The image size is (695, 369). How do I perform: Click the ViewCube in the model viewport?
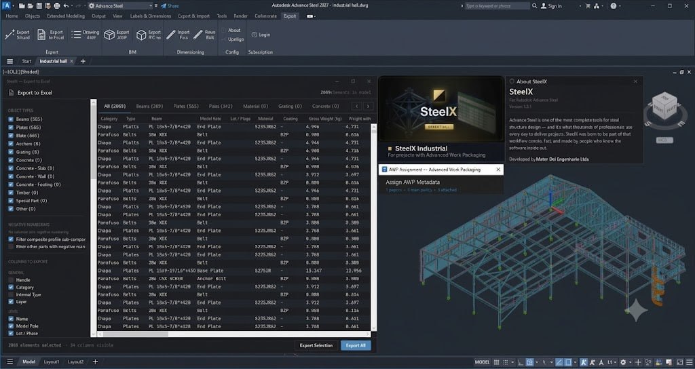coord(664,105)
